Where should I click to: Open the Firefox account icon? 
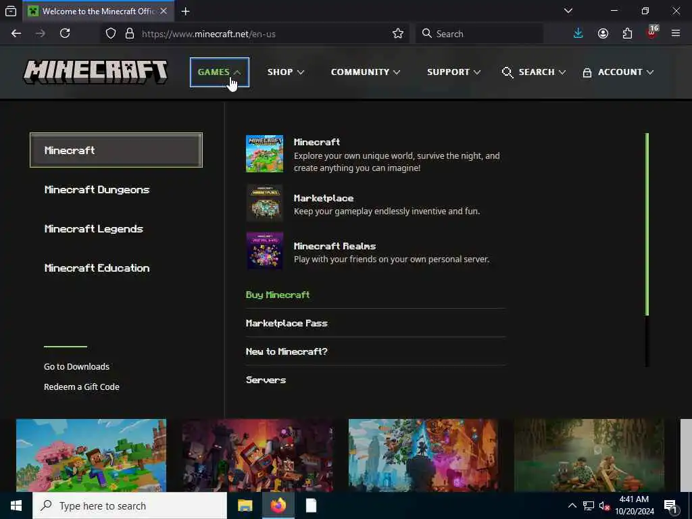tap(603, 34)
